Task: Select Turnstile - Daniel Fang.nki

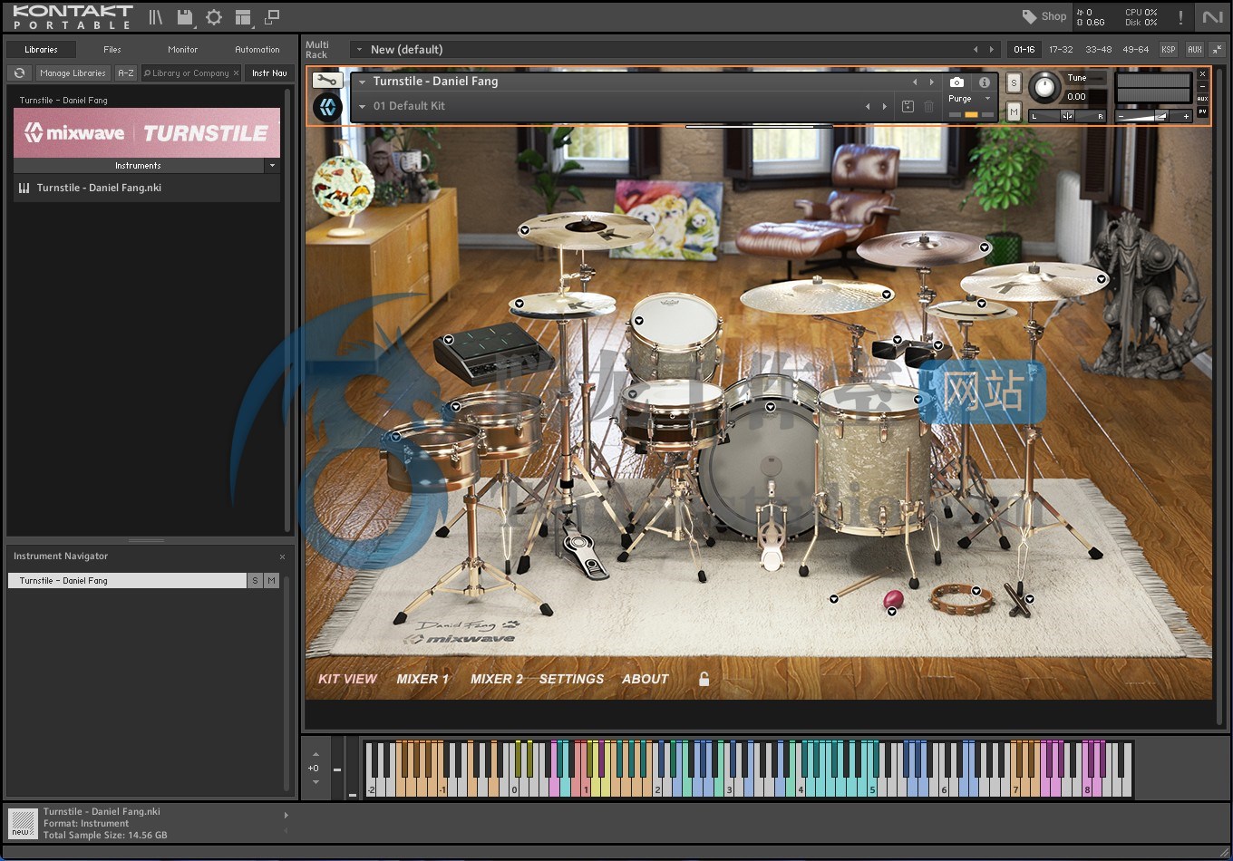Action: click(x=146, y=188)
